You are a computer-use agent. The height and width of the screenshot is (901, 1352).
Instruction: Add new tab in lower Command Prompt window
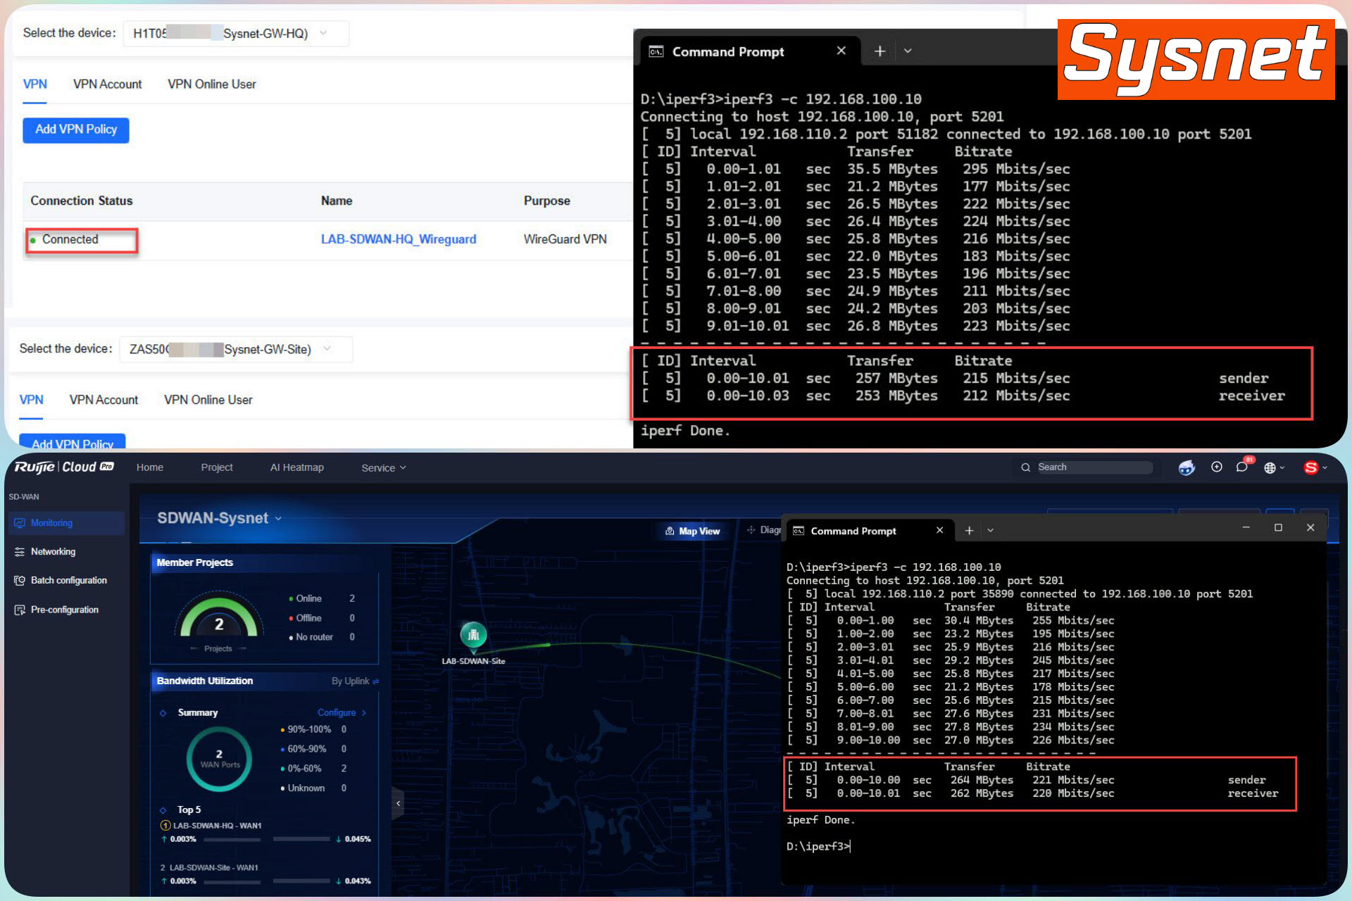969,531
